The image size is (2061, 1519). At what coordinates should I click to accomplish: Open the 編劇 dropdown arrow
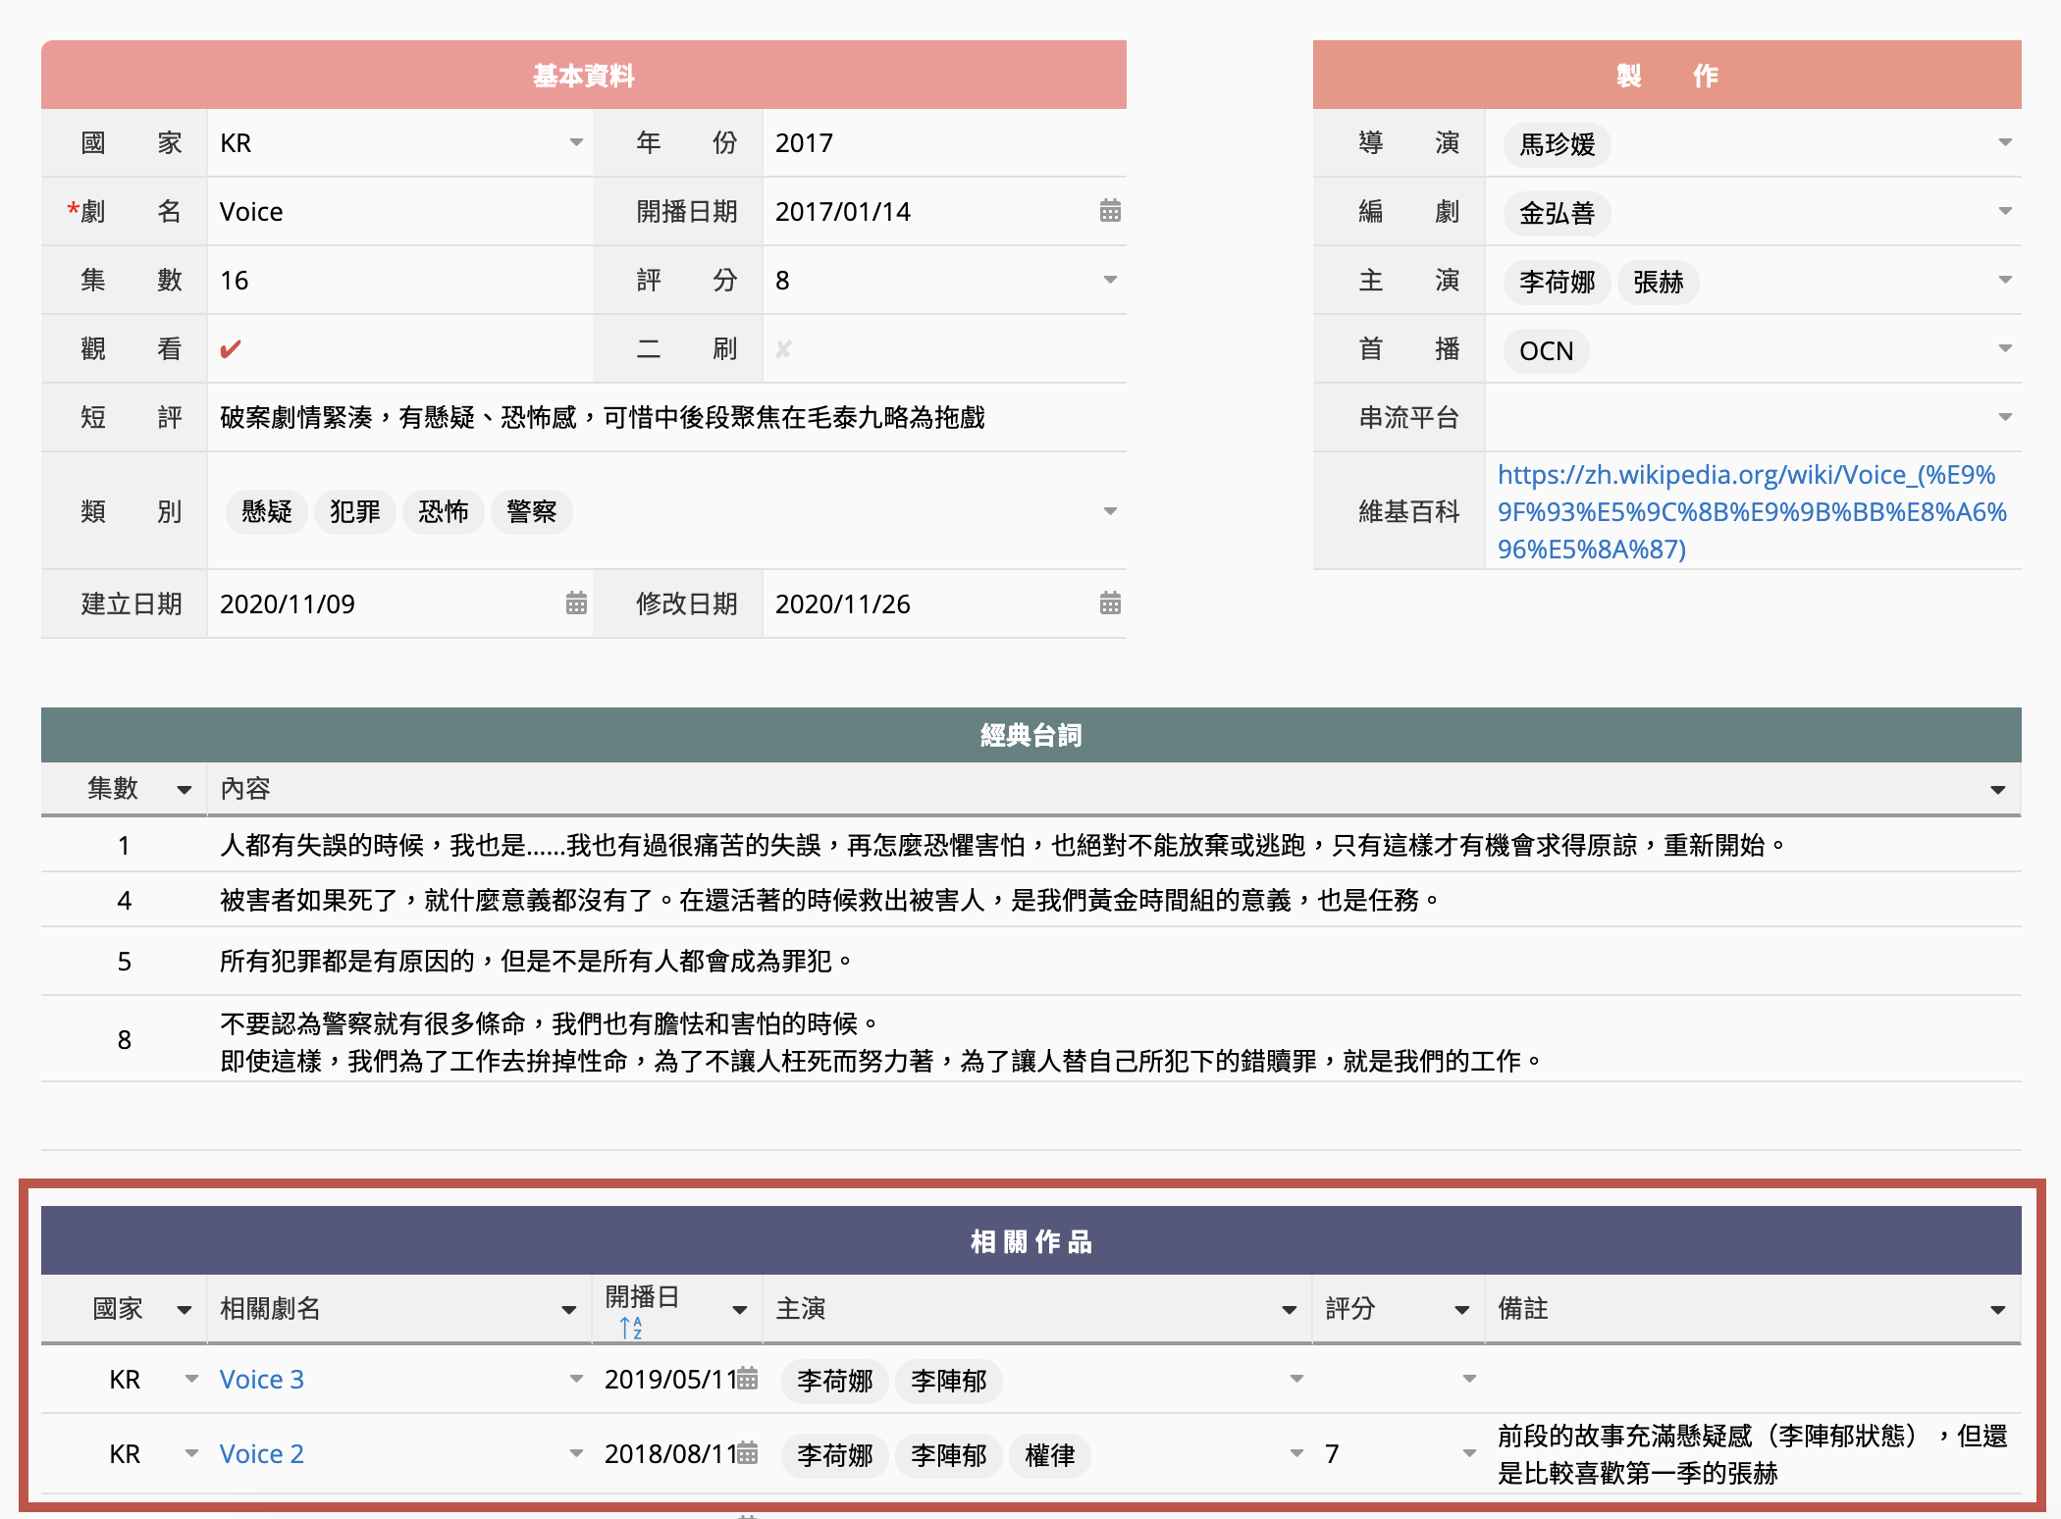(2005, 212)
